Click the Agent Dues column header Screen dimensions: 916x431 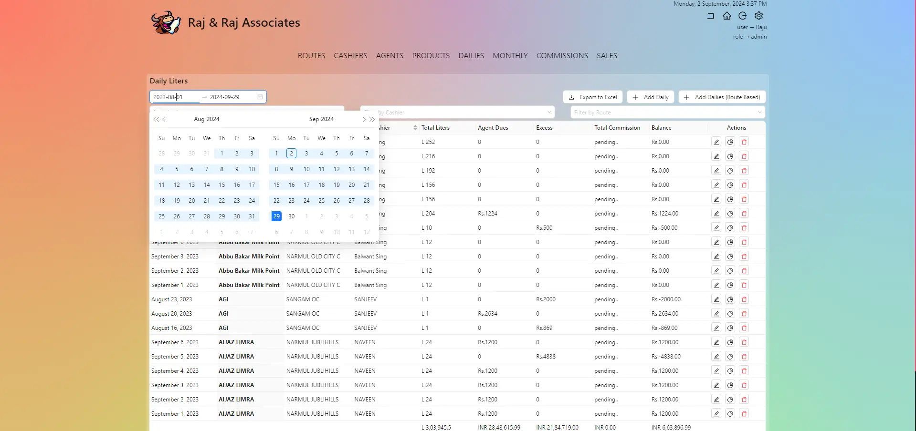(x=493, y=128)
